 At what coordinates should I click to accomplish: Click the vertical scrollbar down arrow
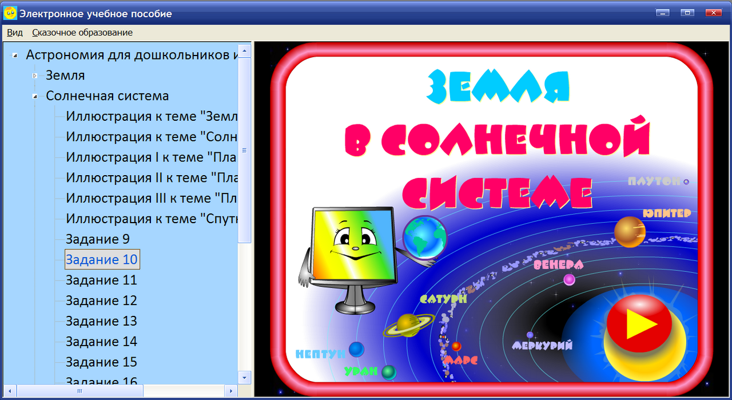click(244, 378)
